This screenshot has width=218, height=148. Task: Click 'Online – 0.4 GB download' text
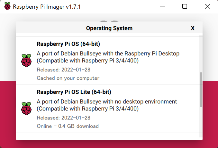(68, 126)
